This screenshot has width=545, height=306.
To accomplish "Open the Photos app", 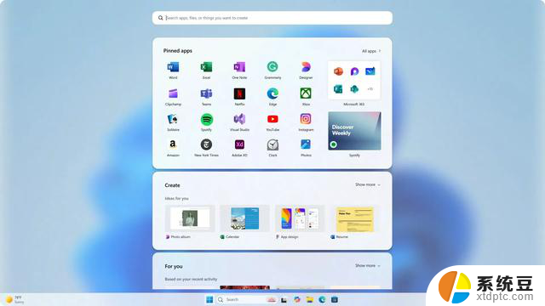I will [306, 144].
